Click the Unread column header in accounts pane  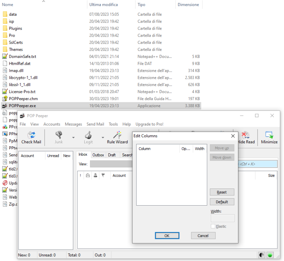pos(53,155)
